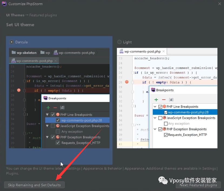
Task: Click nocache_headers() code line in Darcula theme preview
Action: [44, 67]
